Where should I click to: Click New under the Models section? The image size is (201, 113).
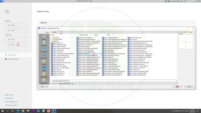pos(16,30)
